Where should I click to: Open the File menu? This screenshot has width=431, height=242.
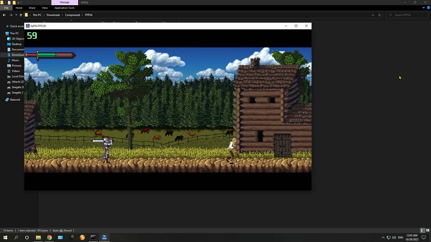click(6, 8)
